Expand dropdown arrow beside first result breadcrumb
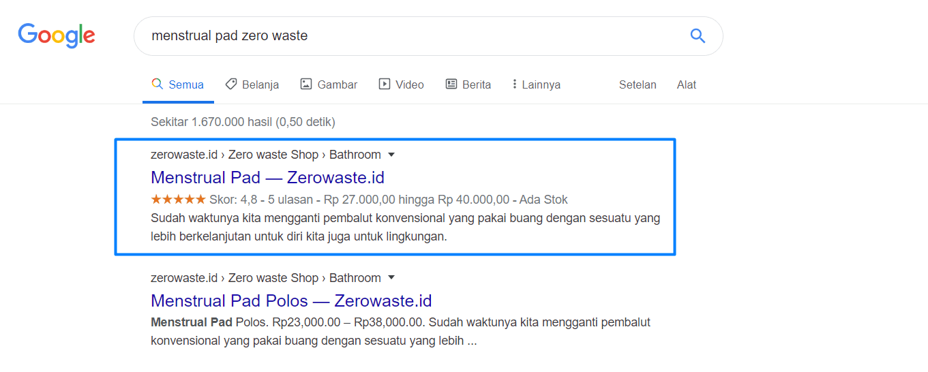The height and width of the screenshot is (372, 928). 391,155
